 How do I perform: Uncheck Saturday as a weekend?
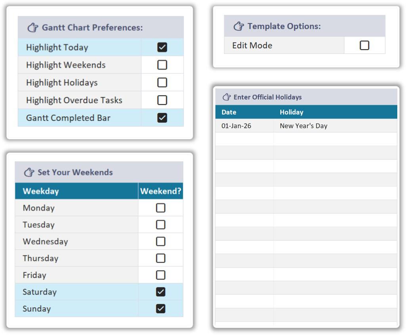pos(161,292)
